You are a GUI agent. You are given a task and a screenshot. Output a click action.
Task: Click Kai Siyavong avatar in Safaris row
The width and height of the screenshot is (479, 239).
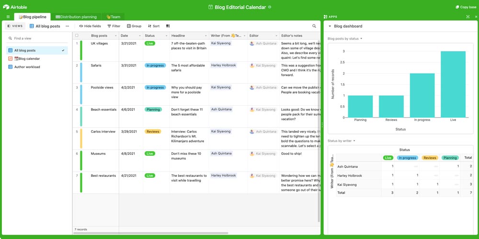coord(252,65)
